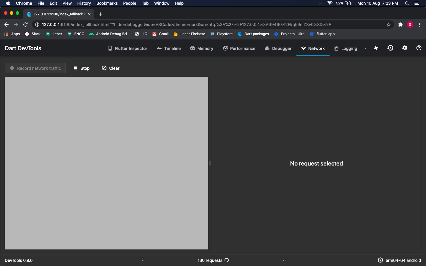Refresh requests with the reload icon
The width and height of the screenshot is (426, 266).
[x=227, y=260]
